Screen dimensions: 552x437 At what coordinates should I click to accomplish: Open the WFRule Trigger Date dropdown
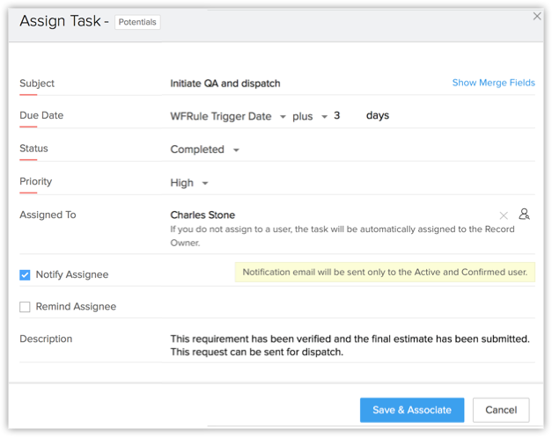coord(227,116)
